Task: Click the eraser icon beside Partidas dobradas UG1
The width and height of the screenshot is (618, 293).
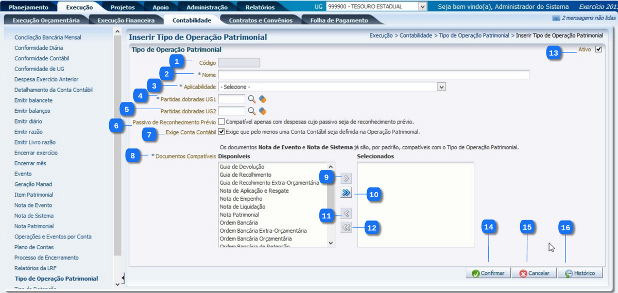Action: (262, 98)
